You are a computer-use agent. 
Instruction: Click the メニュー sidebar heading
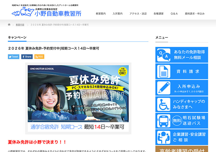point(162,37)
